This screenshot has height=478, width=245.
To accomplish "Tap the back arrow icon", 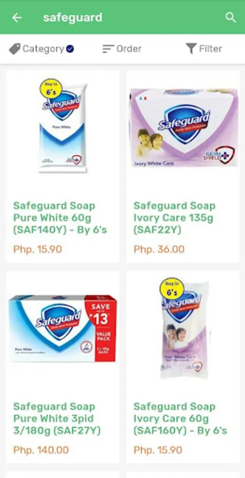I will (x=17, y=18).
